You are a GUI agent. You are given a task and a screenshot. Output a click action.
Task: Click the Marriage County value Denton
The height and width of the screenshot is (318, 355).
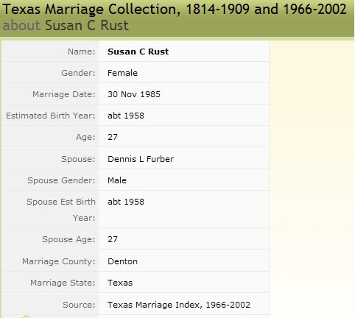point(122,261)
